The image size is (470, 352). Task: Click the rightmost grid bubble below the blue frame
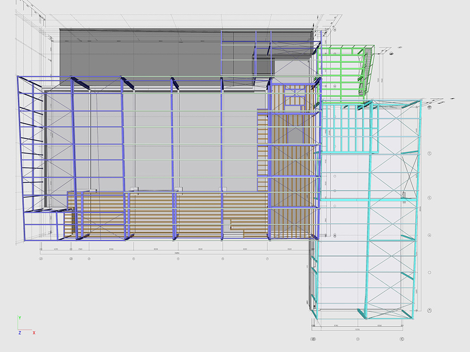click(x=268, y=259)
